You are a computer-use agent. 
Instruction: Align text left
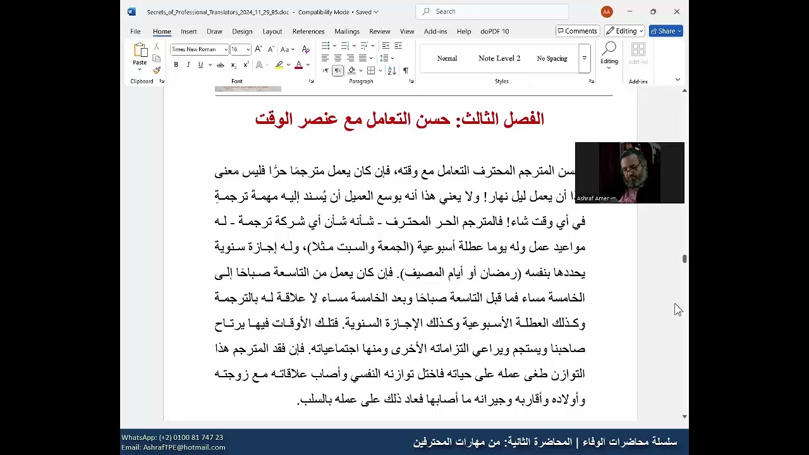(x=325, y=58)
